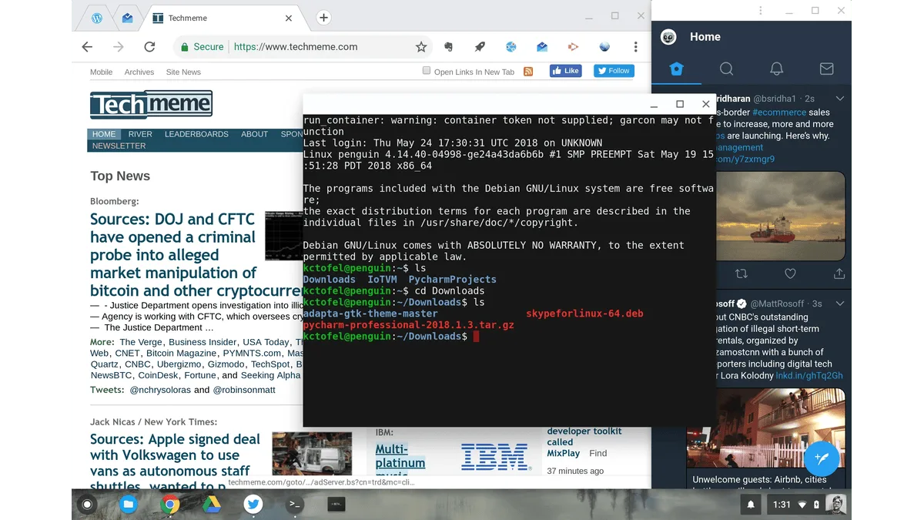Screen dimensions: 924x520
Task: Open Twitter notifications bell tab
Action: [776, 69]
